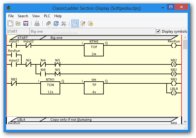Click the blue arrows reset icon
Image resolution: width=196 pixels, height=138 pixels.
click(x=56, y=23)
